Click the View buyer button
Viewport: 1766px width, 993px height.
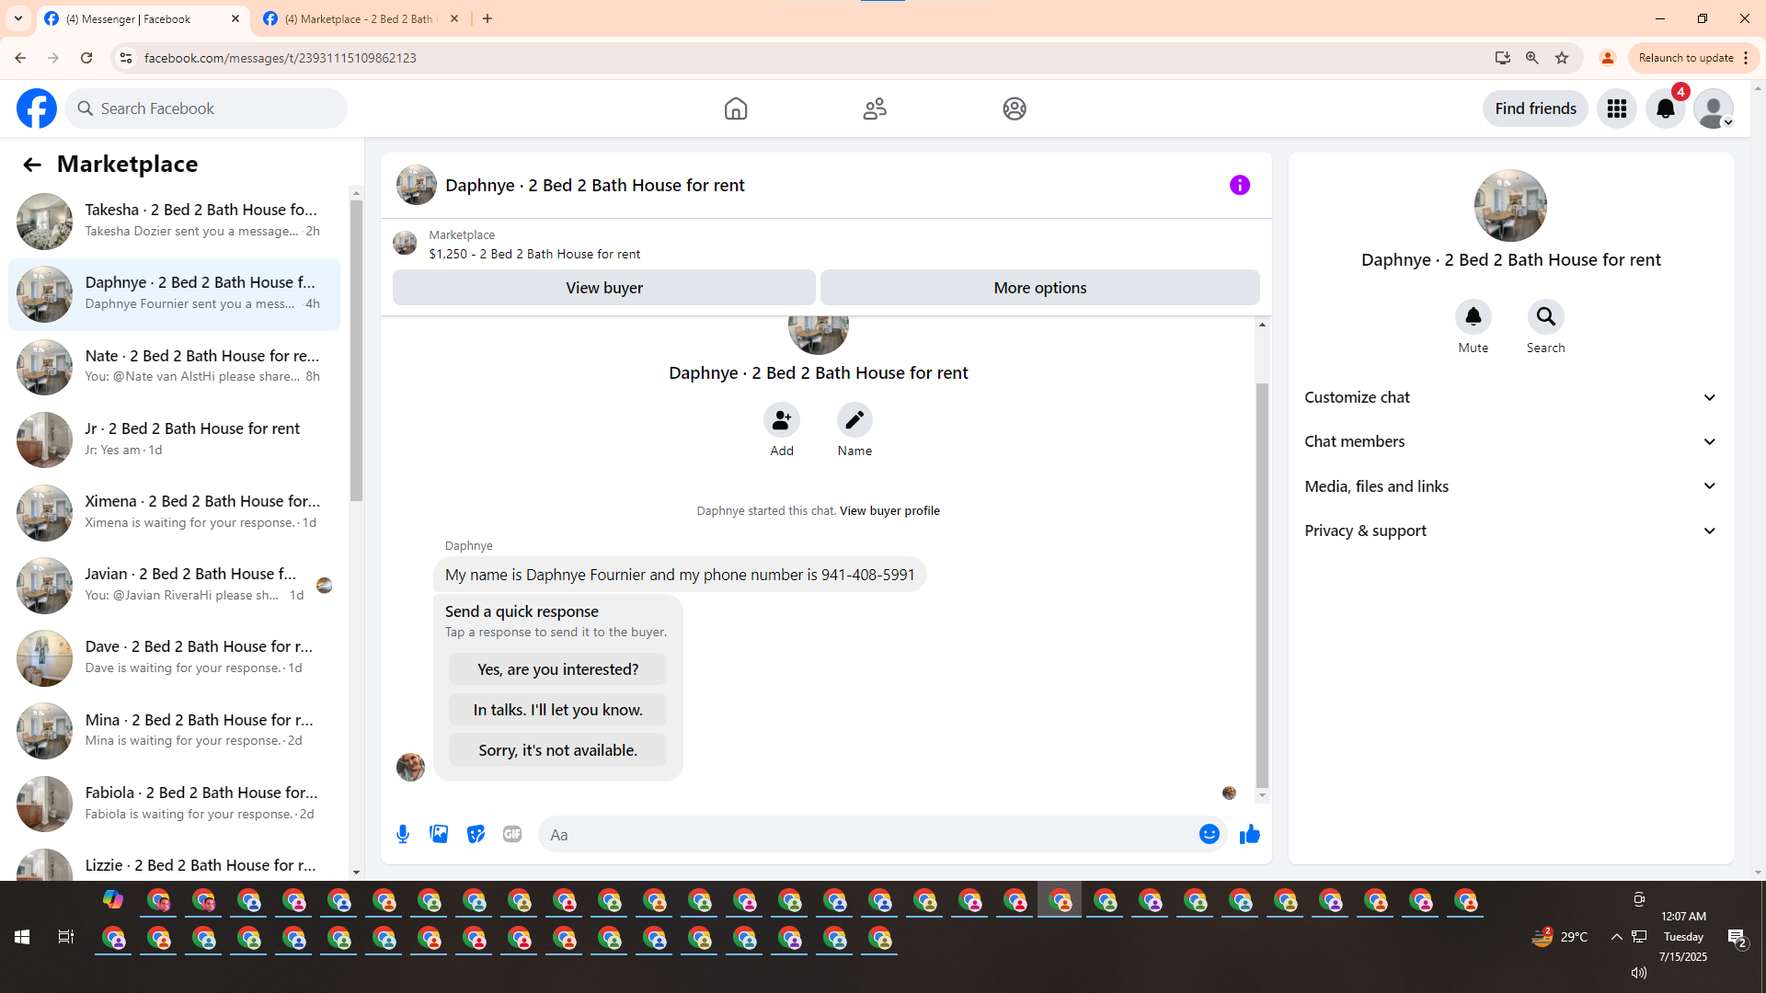click(603, 288)
